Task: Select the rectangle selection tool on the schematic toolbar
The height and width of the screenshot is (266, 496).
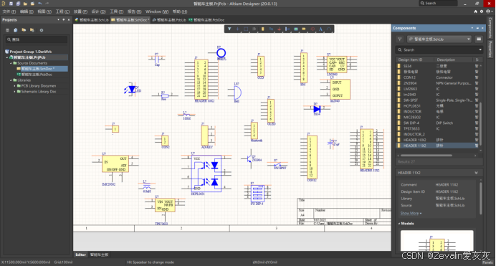Action: click(x=246, y=29)
